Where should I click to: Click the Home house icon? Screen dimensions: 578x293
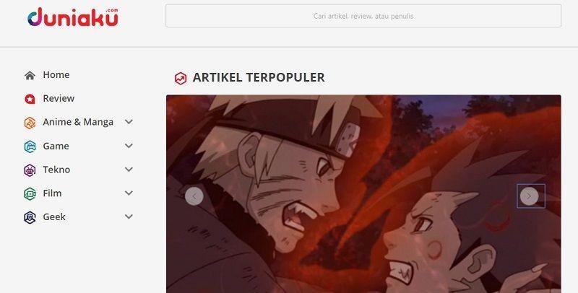point(30,75)
